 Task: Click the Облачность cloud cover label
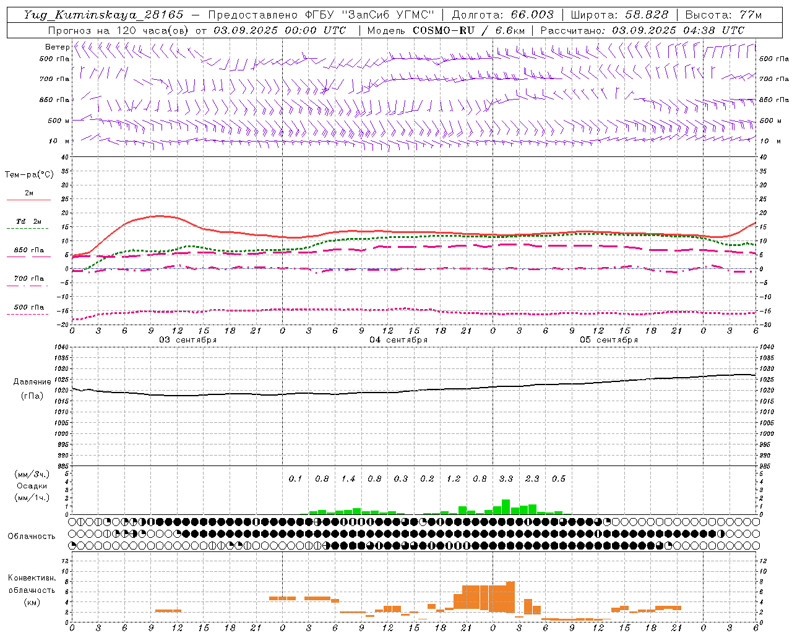tap(32, 537)
